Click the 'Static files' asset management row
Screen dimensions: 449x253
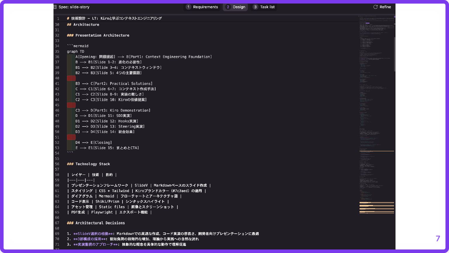(122, 207)
